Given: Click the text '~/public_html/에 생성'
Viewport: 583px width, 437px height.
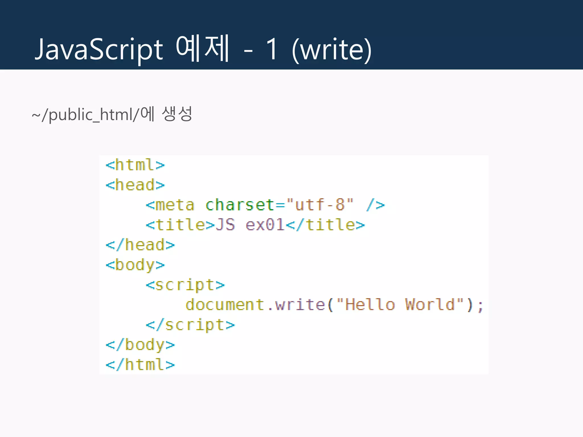Looking at the screenshot, I should [112, 114].
